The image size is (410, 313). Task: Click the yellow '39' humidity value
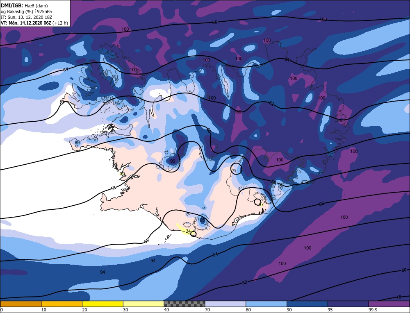pos(122,174)
